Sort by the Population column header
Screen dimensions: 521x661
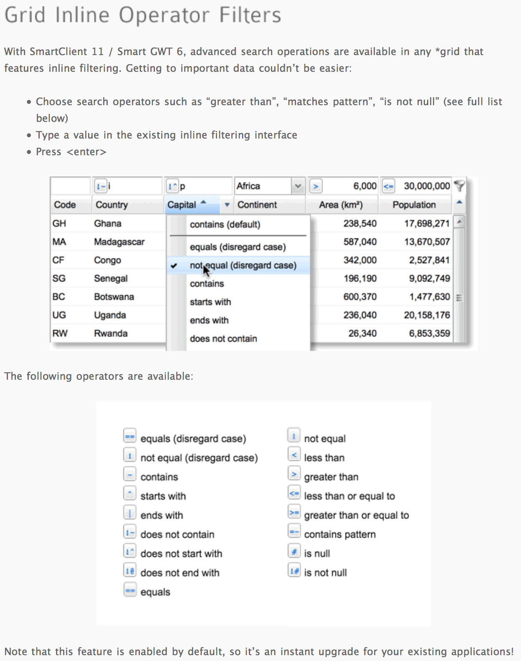pos(415,205)
